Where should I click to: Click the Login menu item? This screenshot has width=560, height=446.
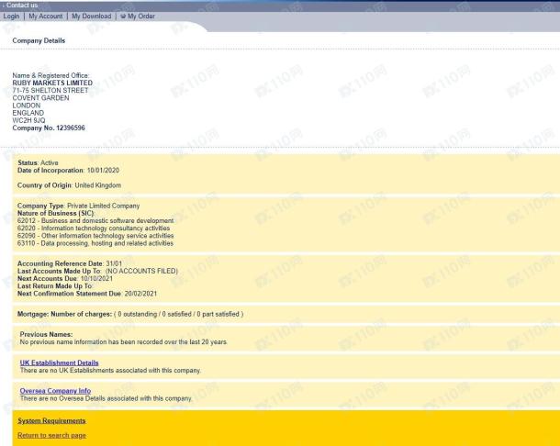click(11, 17)
